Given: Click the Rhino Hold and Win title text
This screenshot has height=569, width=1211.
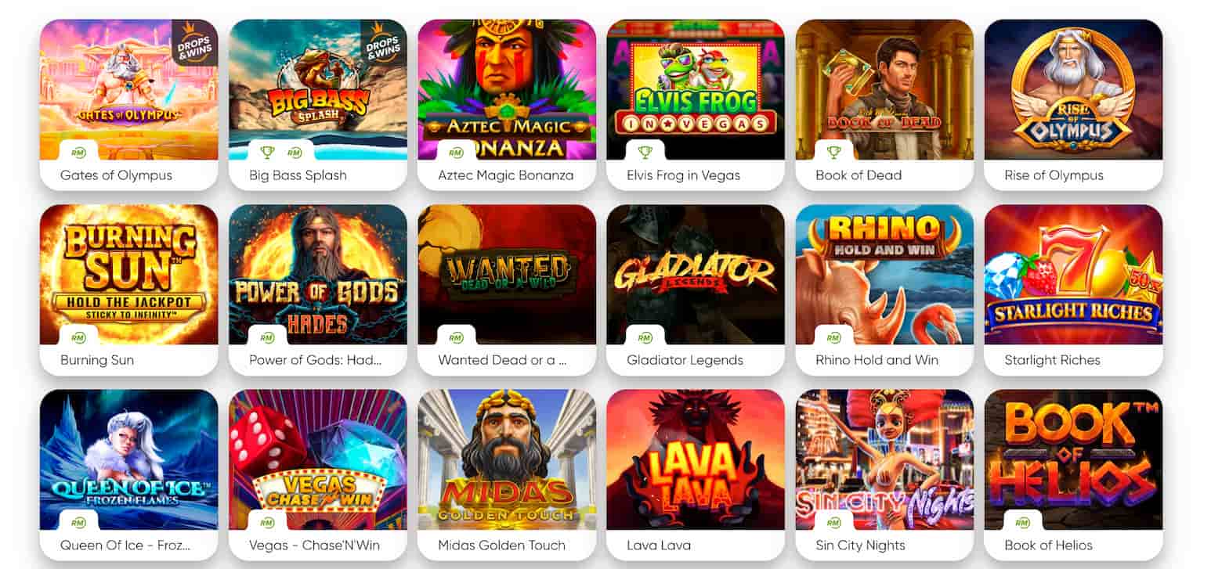Looking at the screenshot, I should pos(877,360).
